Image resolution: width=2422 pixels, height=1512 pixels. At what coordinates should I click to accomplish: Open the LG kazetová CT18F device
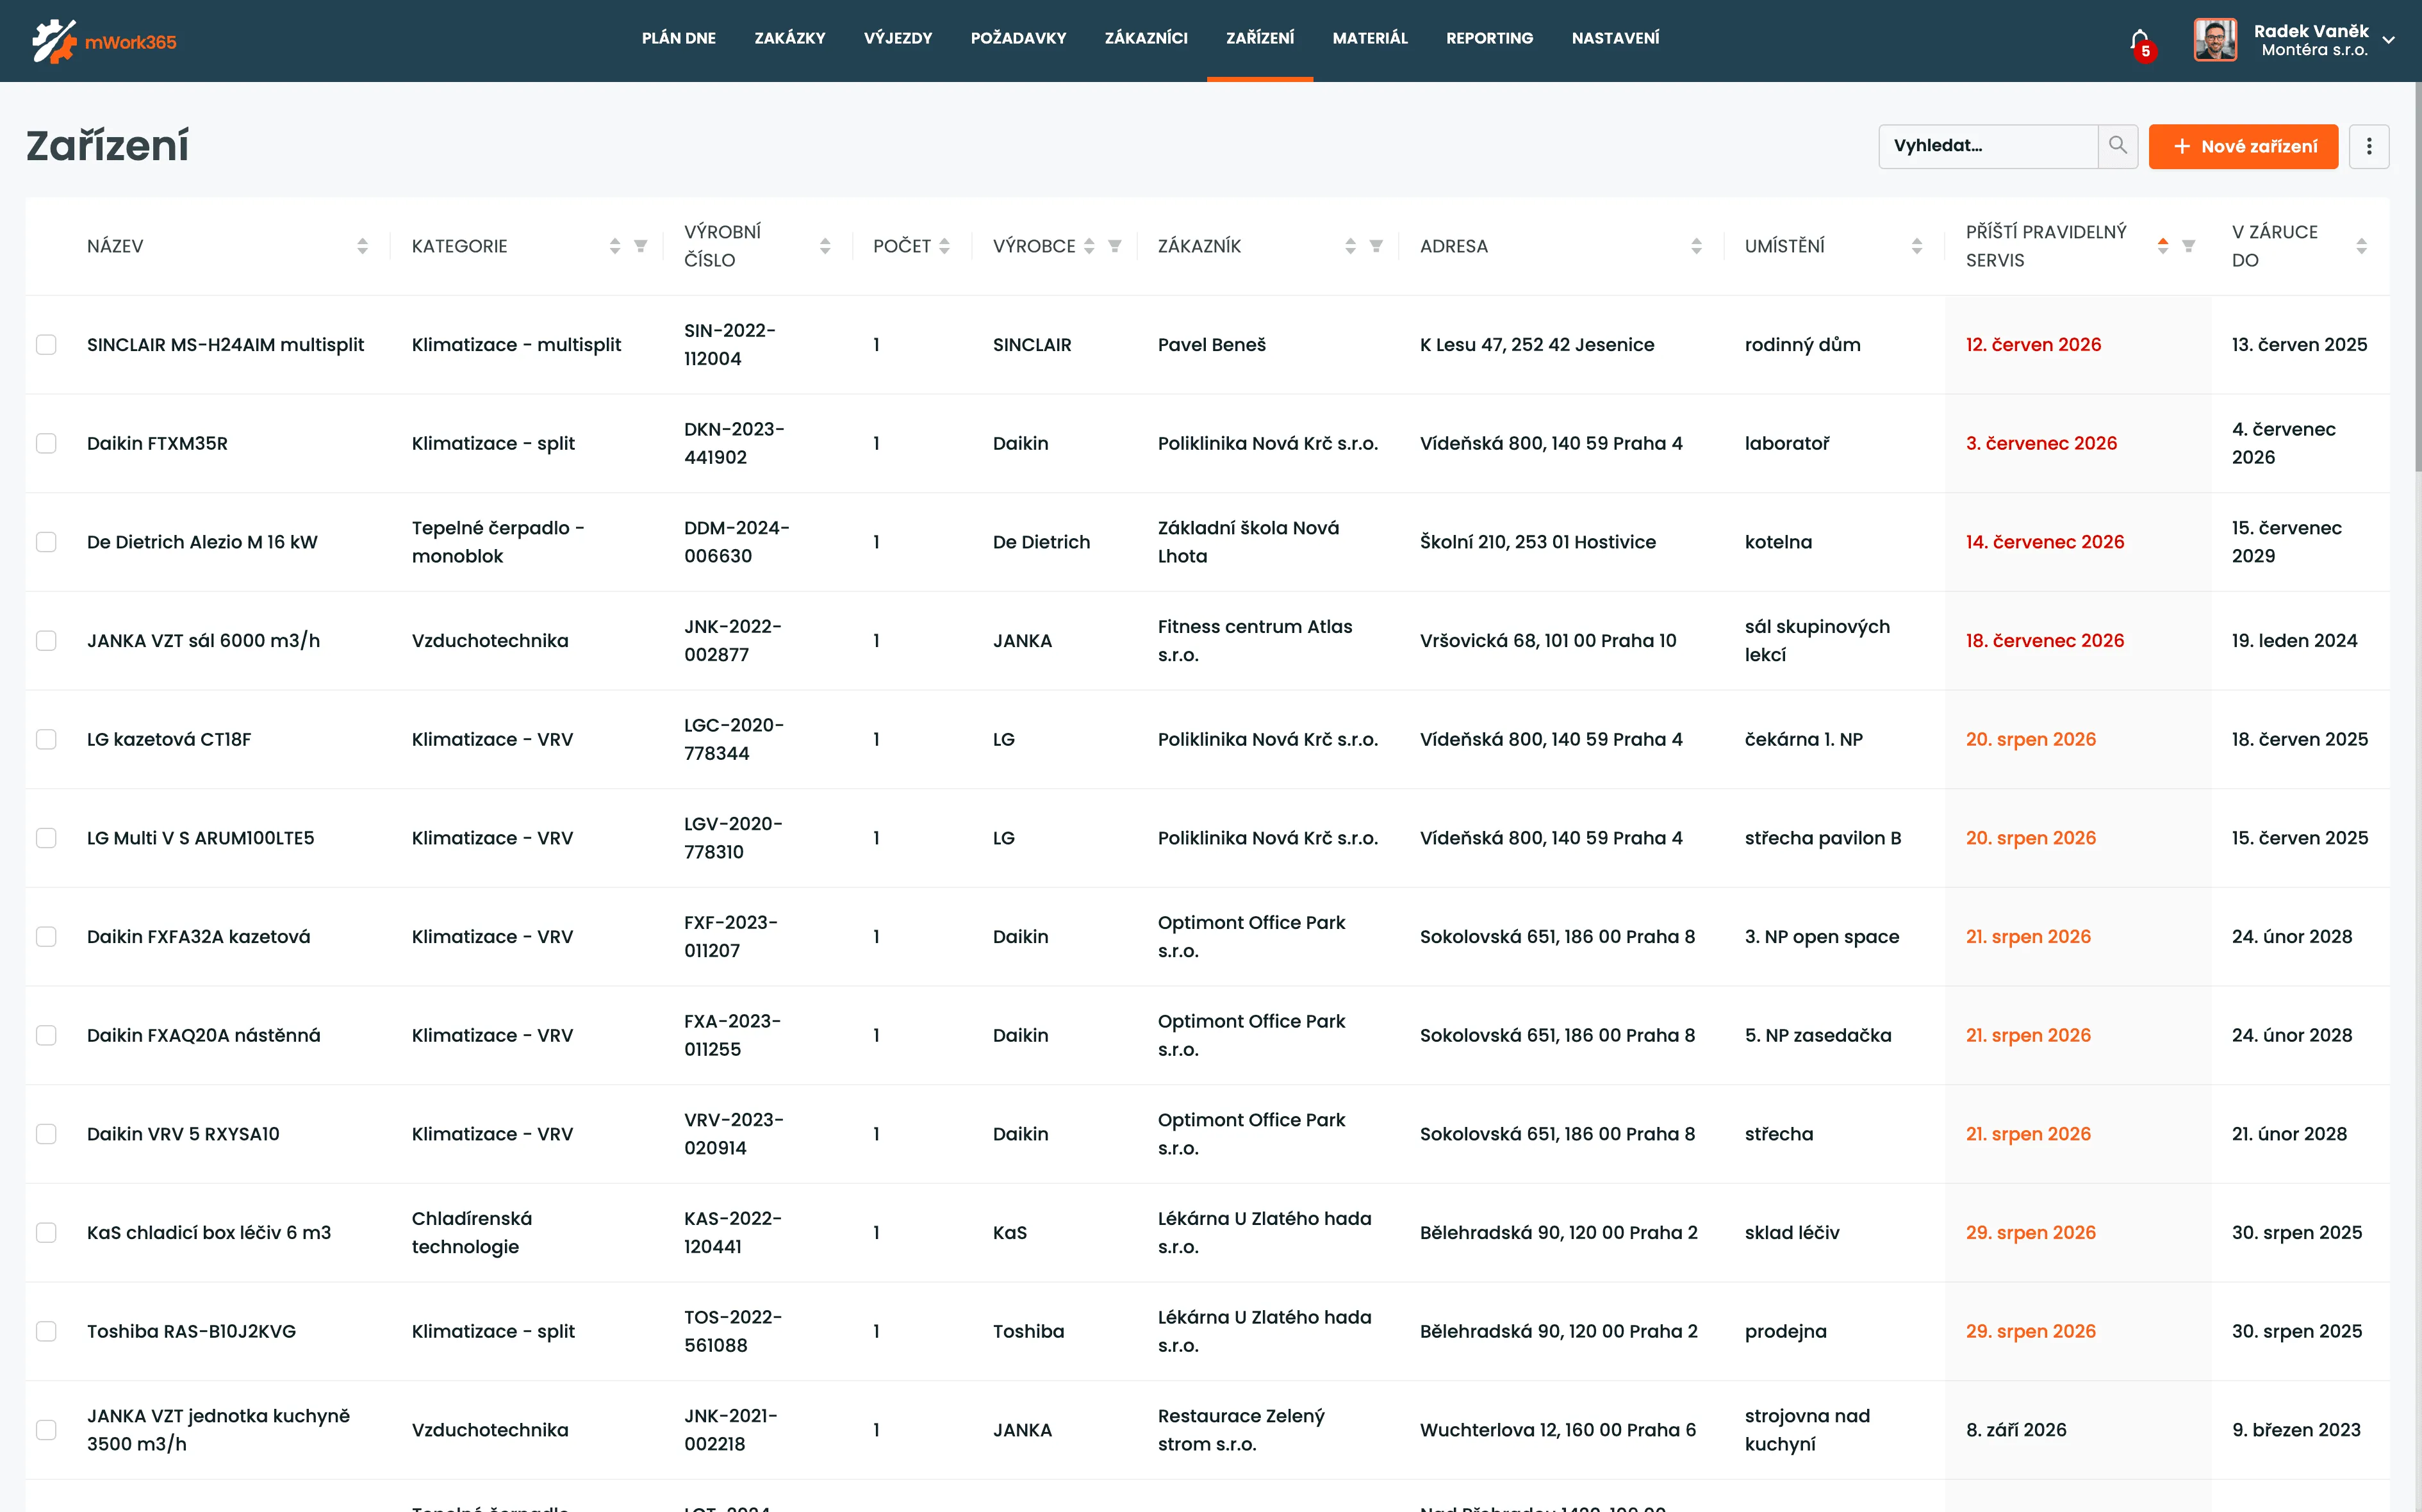tap(169, 740)
